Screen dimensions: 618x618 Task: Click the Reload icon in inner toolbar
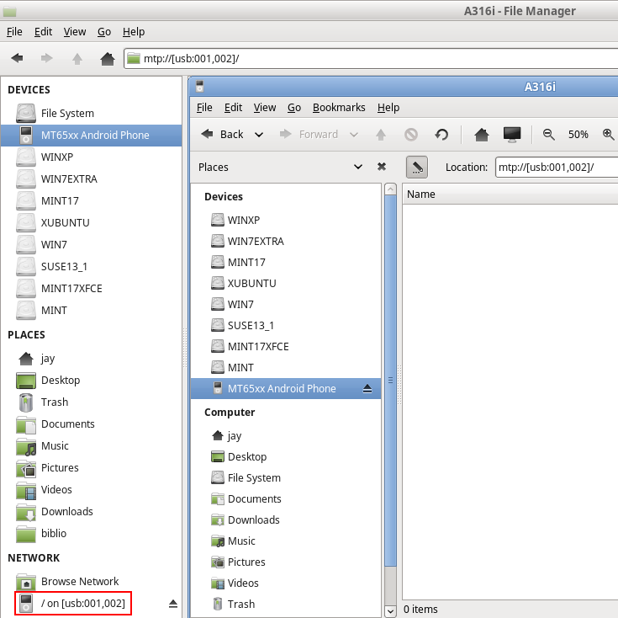tap(441, 135)
